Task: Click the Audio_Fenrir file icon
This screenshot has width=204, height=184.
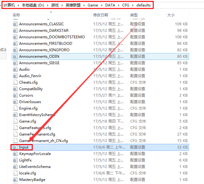Action: tap(15, 76)
